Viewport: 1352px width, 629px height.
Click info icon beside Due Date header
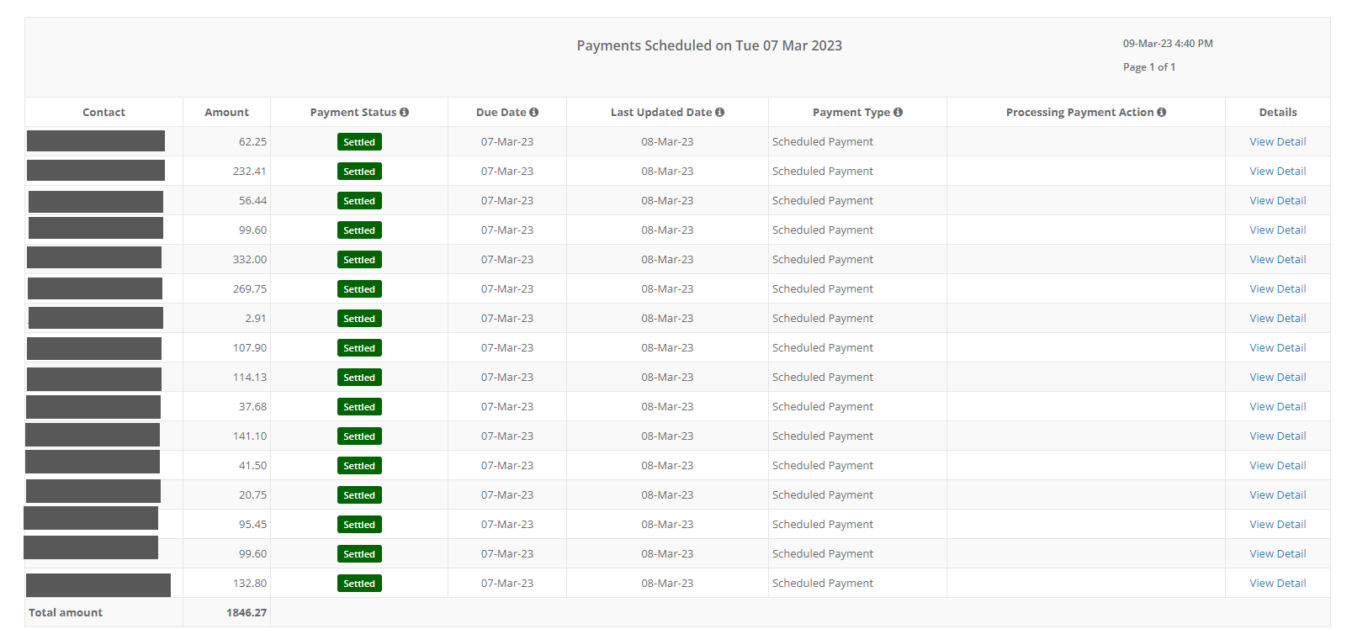click(534, 112)
